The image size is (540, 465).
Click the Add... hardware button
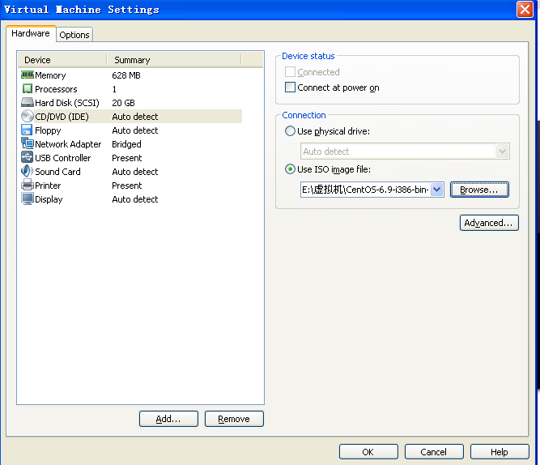coord(168,419)
